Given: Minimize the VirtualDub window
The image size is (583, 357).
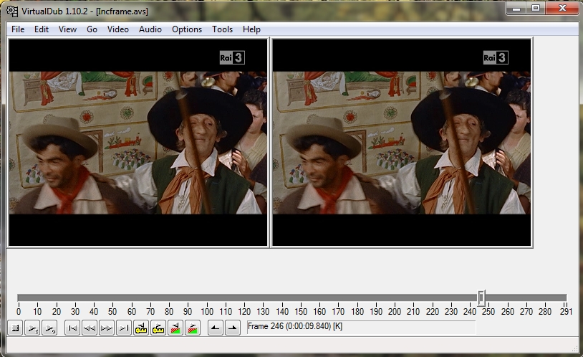Looking at the screenshot, I should pos(516,8).
